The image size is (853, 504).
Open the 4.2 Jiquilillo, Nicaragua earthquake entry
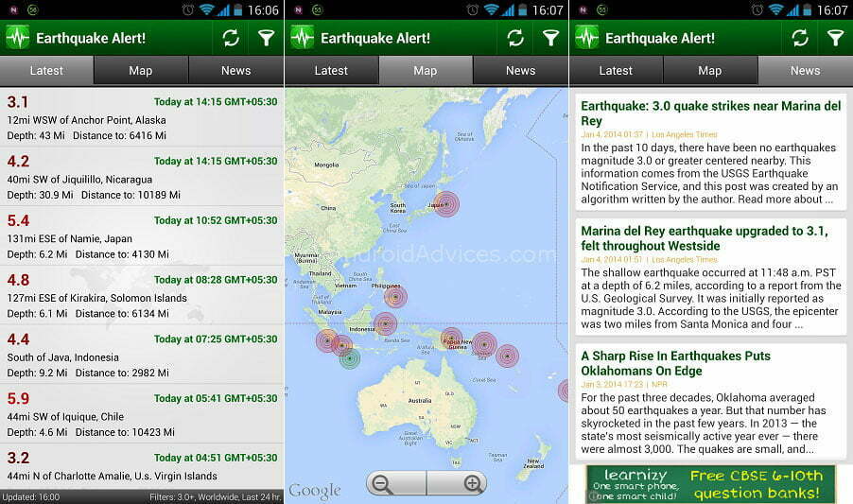142,177
